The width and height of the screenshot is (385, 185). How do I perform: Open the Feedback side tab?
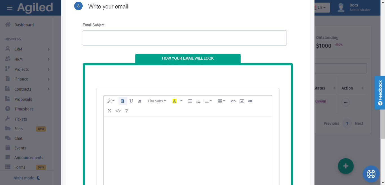[x=380, y=92]
